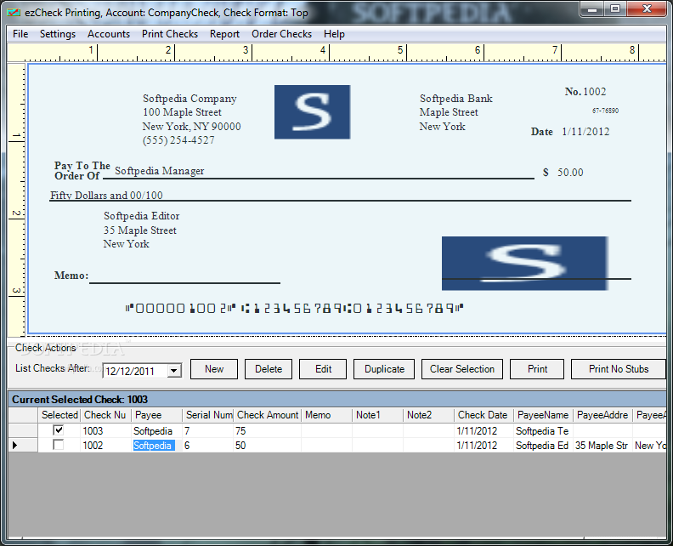
Task: Sort by the Memo column header
Action: coord(327,415)
